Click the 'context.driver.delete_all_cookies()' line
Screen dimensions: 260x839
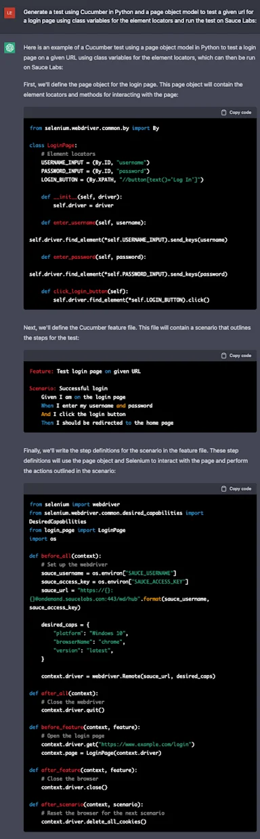point(93,821)
